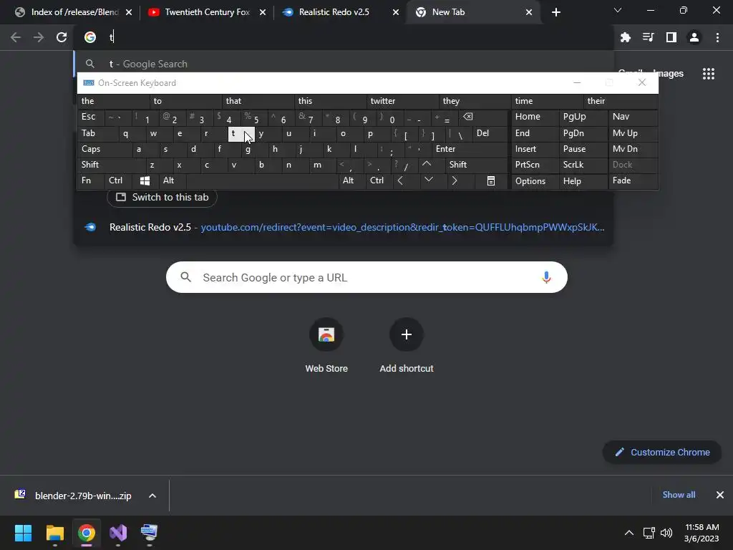Toggle Fade on On-Screen Keyboard
The height and width of the screenshot is (550, 733).
point(633,180)
